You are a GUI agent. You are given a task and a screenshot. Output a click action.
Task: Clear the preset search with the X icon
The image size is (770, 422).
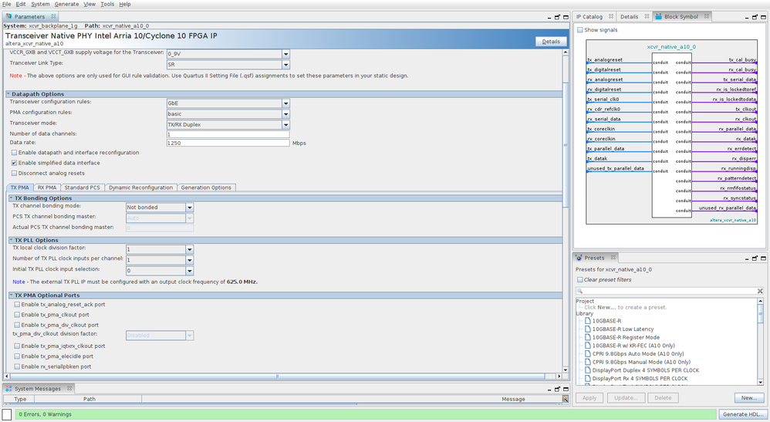[760, 291]
